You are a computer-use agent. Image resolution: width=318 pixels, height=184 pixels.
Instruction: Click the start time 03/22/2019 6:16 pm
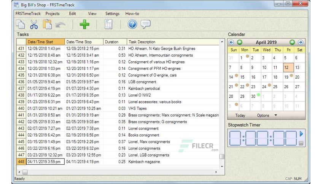click(x=45, y=148)
